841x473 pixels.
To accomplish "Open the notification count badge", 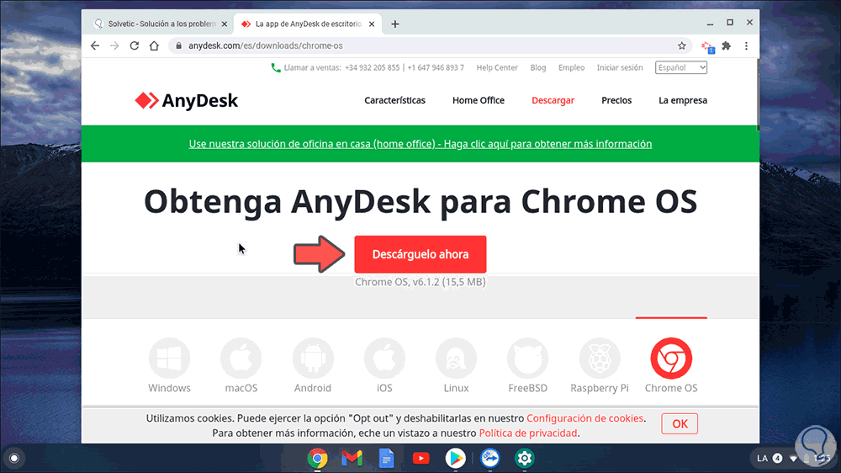I will point(777,458).
